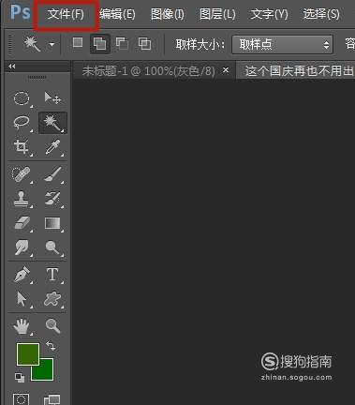The width and height of the screenshot is (355, 405).
Task: Select the Horizontal Type tool
Action: 52,275
